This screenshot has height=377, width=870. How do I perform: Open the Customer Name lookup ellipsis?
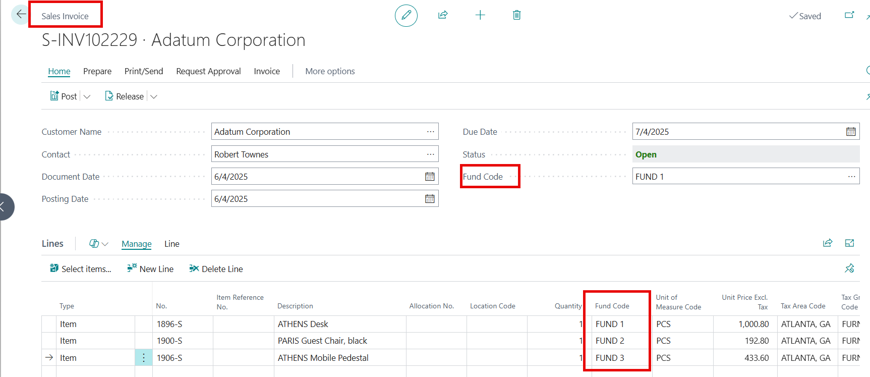click(x=430, y=132)
